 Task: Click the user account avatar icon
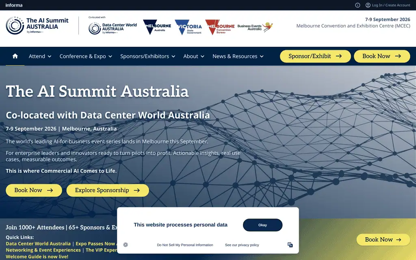[x=368, y=5]
